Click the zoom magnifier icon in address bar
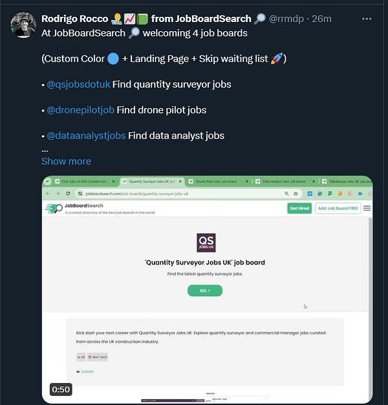Viewport: 388px width, 405px height. (286, 193)
